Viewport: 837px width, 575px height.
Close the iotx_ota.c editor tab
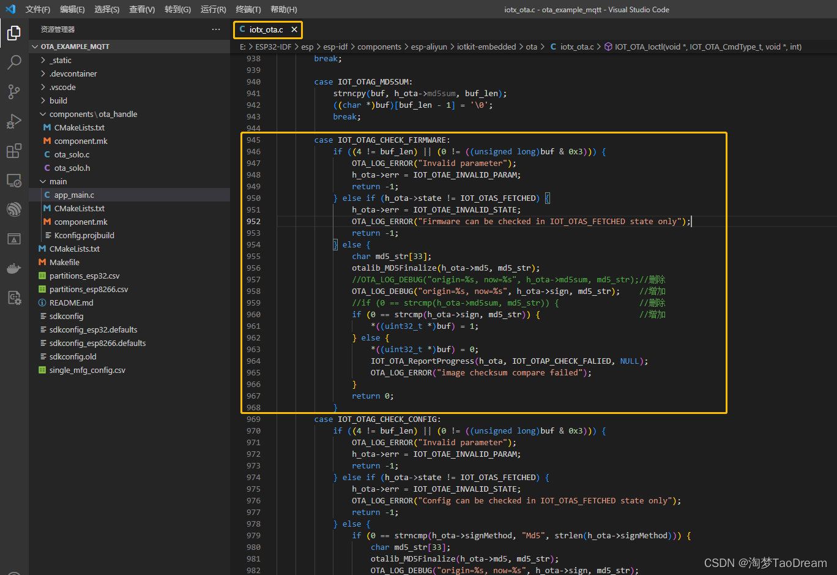(294, 29)
